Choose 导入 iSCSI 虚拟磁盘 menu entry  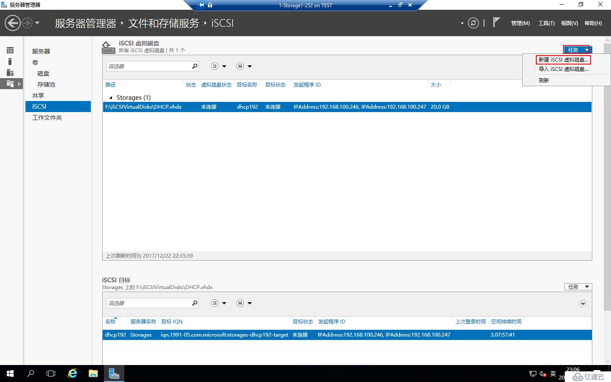(563, 69)
